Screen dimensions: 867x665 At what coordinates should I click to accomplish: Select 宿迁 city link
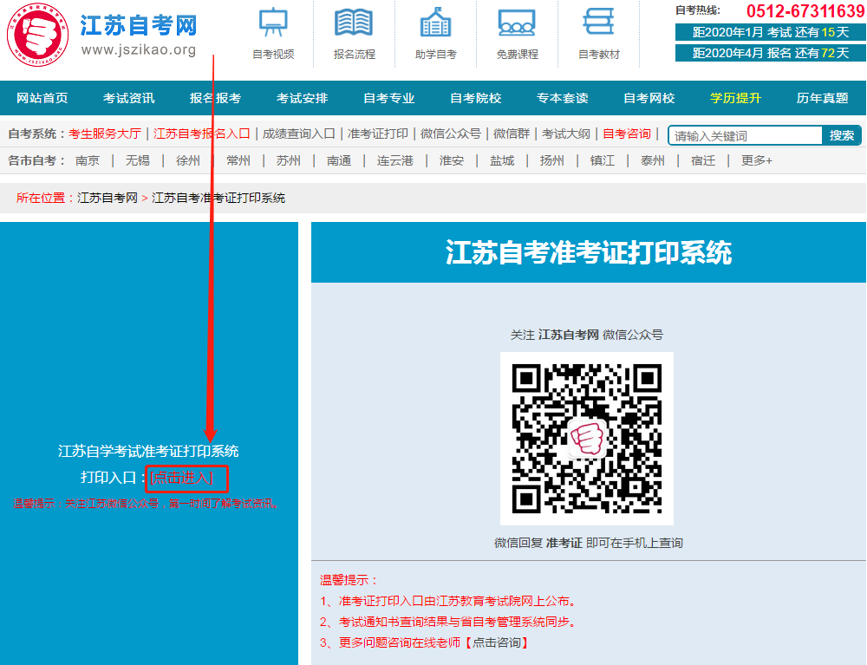703,161
